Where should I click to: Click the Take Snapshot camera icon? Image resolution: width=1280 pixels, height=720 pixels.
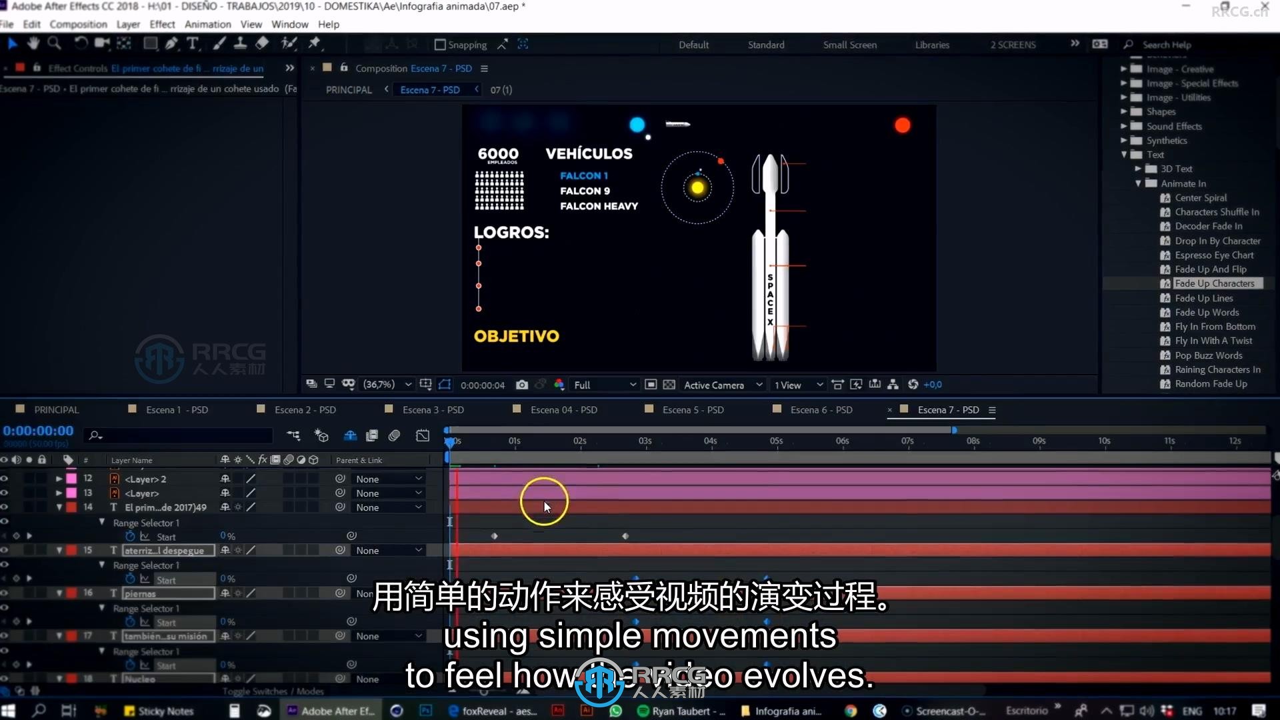[522, 385]
